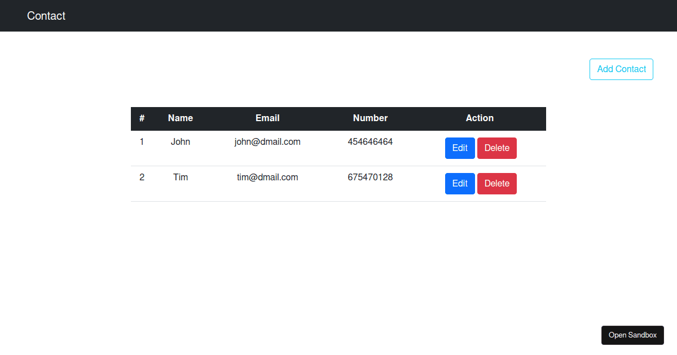Delete John's contact entry

[496, 148]
